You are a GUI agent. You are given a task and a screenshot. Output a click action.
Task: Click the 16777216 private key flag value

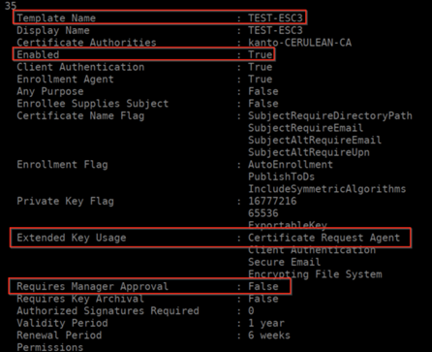(x=272, y=201)
